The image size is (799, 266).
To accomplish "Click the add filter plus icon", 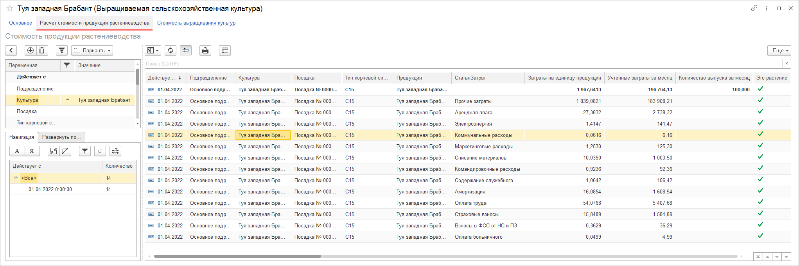I will click(30, 50).
